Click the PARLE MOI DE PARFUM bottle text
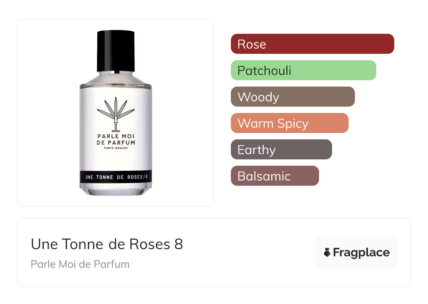The height and width of the screenshot is (304, 428). click(116, 140)
